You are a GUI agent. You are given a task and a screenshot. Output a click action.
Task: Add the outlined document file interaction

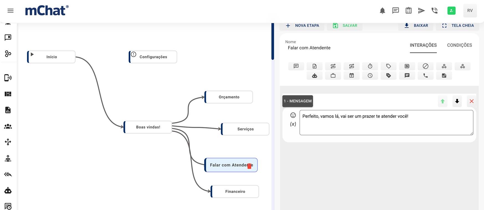click(x=315, y=66)
